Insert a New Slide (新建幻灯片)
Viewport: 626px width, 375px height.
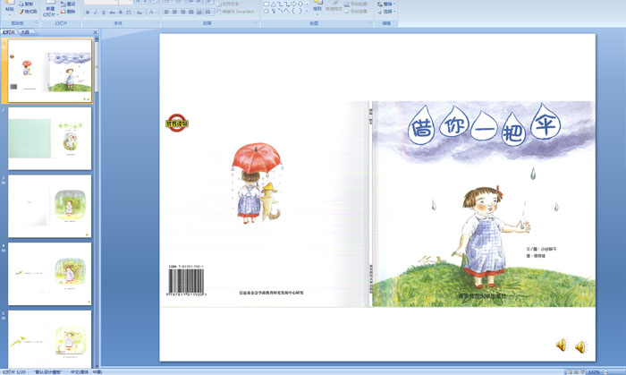click(x=50, y=11)
